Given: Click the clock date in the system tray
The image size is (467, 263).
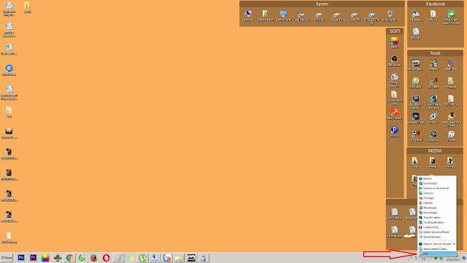Looking at the screenshot, I should [453, 260].
